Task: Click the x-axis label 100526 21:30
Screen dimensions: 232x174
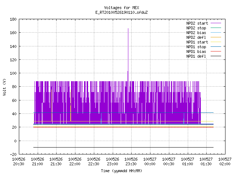Action: [x=56, y=162]
